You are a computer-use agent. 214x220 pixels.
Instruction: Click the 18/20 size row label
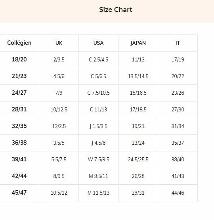19,59
